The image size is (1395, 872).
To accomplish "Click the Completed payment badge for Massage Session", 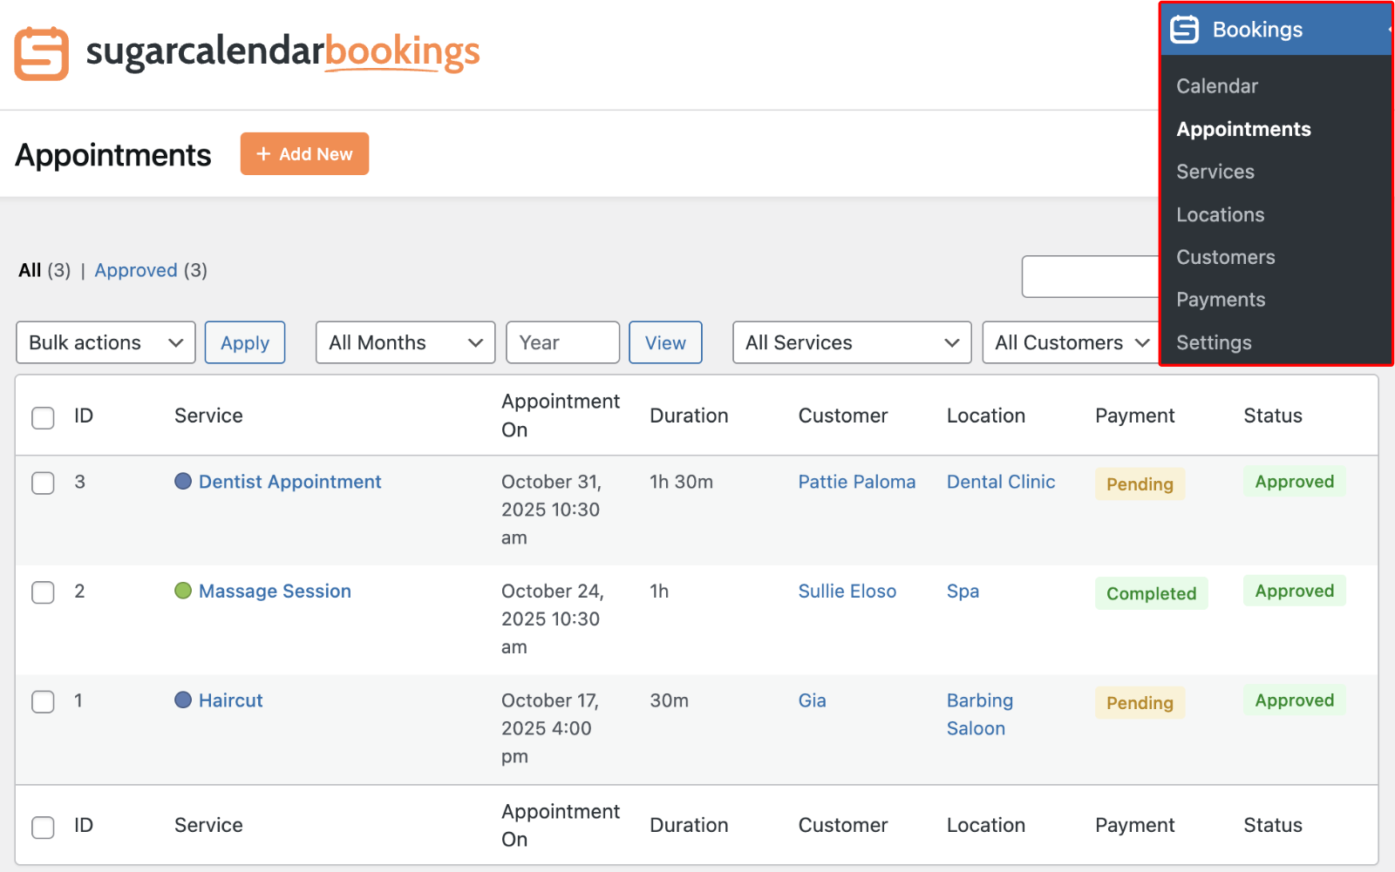I will click(x=1151, y=593).
